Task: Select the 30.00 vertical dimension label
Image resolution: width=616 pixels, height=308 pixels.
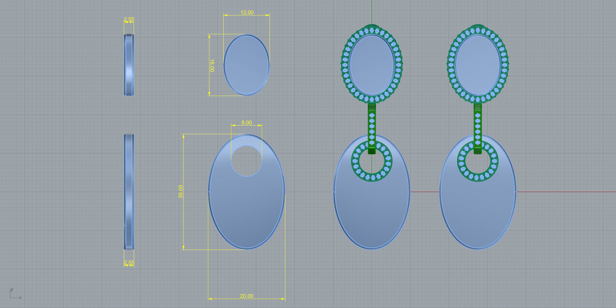Action: 180,192
